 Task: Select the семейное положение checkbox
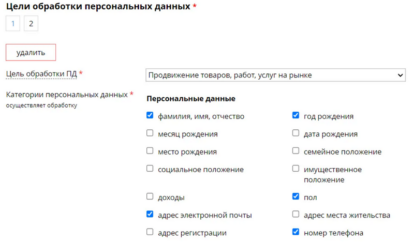point(296,151)
